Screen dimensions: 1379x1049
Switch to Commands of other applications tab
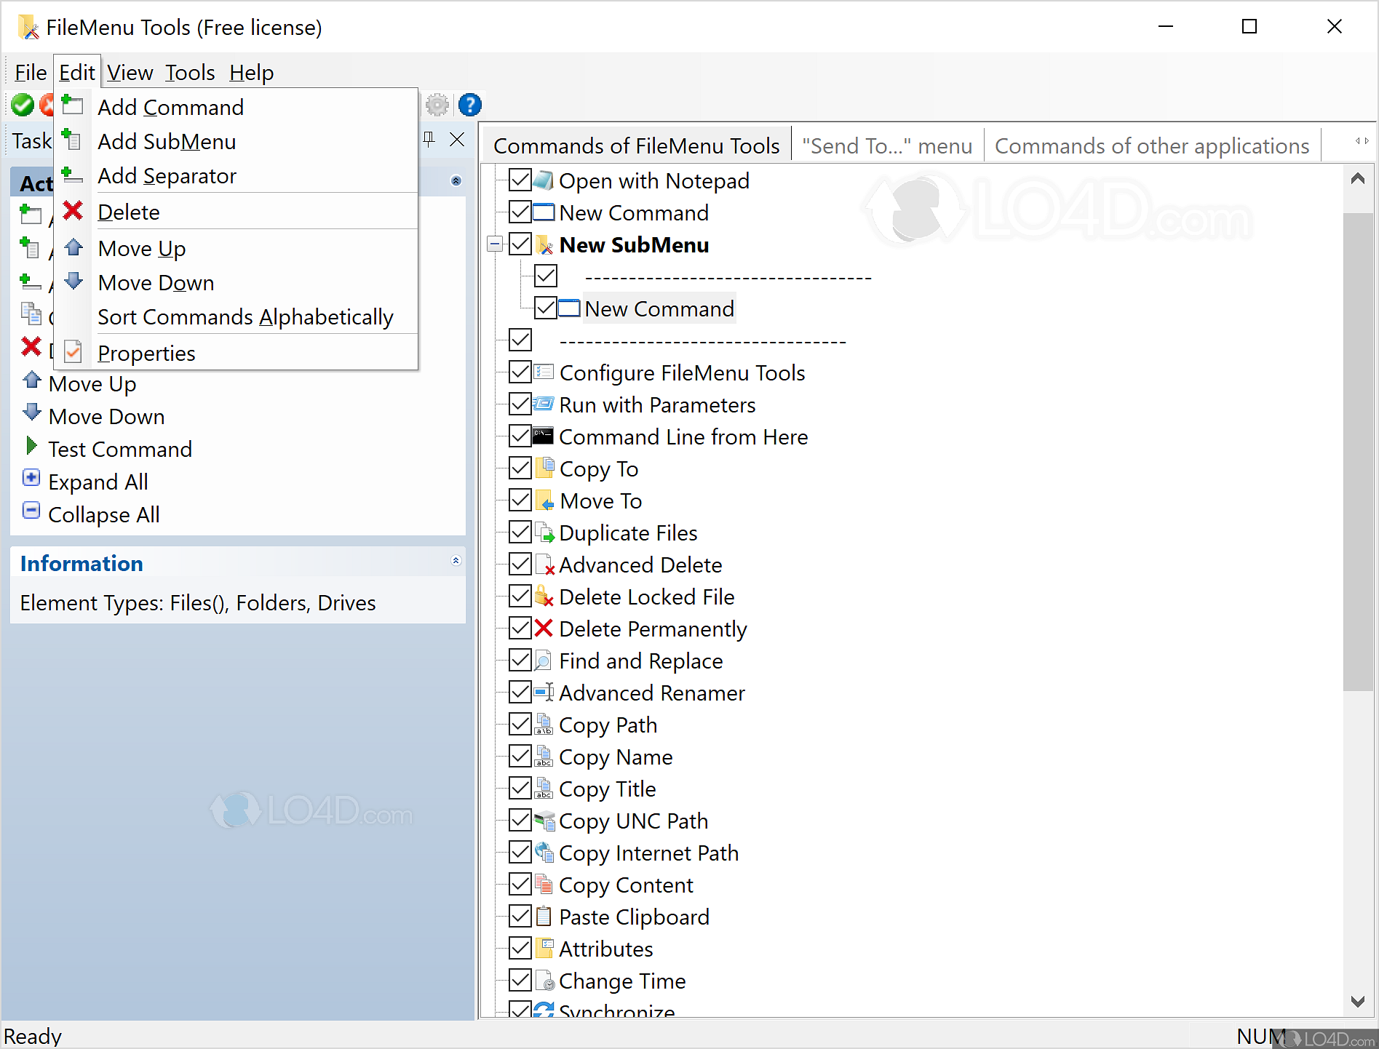[1151, 145]
